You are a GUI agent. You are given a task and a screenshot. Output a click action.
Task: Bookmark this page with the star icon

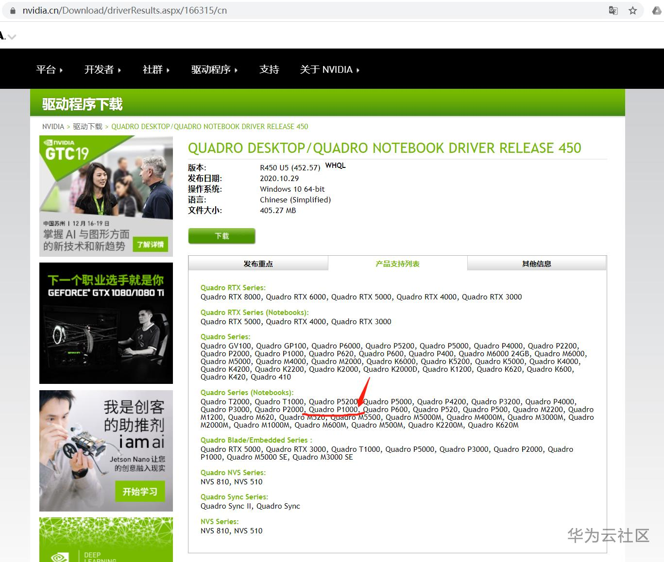point(632,11)
